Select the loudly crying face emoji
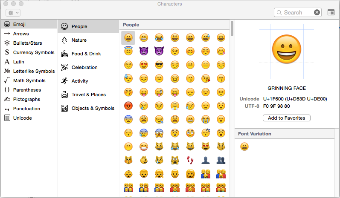This screenshot has height=198, width=340. tap(206, 120)
